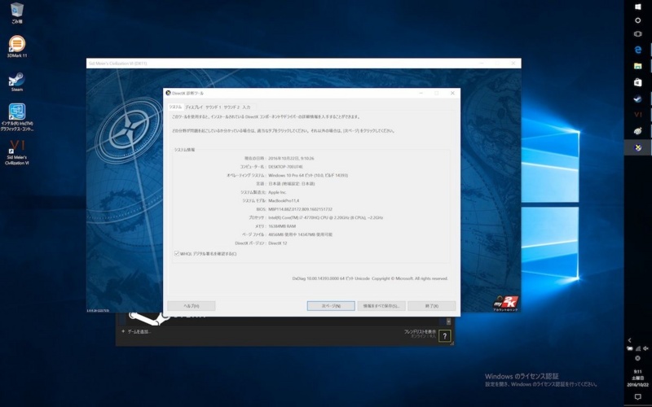This screenshot has width=652, height=407.
Task: Open Cortana search circle in taskbar
Action: 638,20
